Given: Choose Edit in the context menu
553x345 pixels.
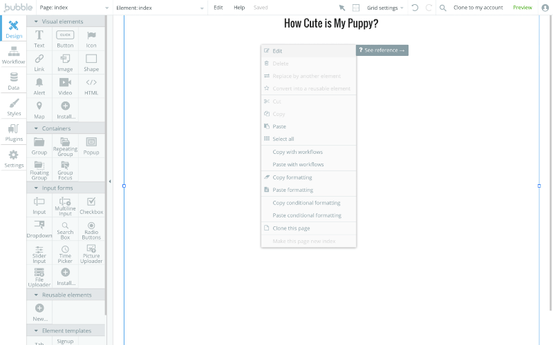Looking at the screenshot, I should pos(308,51).
